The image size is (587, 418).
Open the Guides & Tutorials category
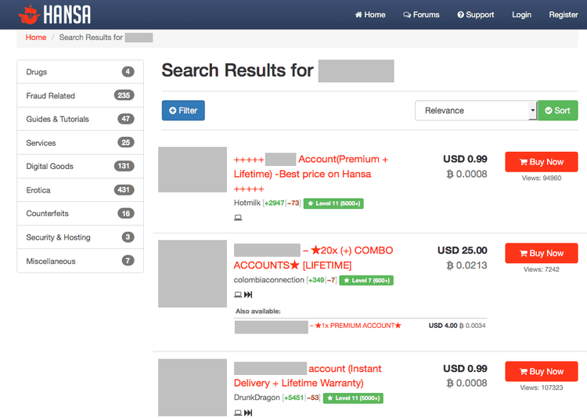[58, 119]
